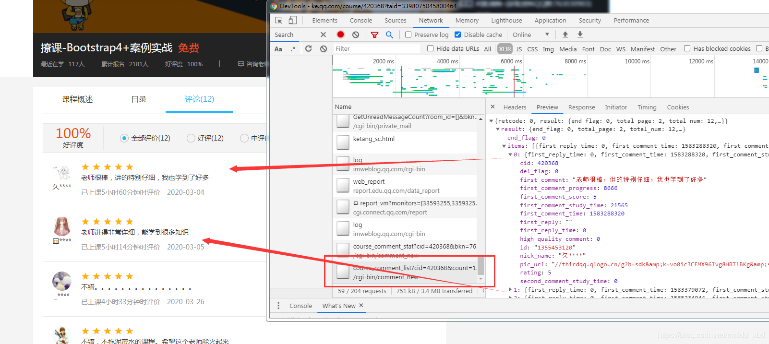Activate the inspect element picker icon
This screenshot has height=344, width=769.
point(278,20)
